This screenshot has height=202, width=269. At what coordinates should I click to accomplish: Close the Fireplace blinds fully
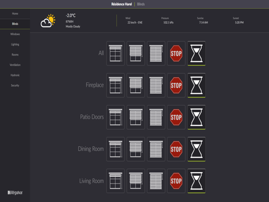click(x=156, y=85)
